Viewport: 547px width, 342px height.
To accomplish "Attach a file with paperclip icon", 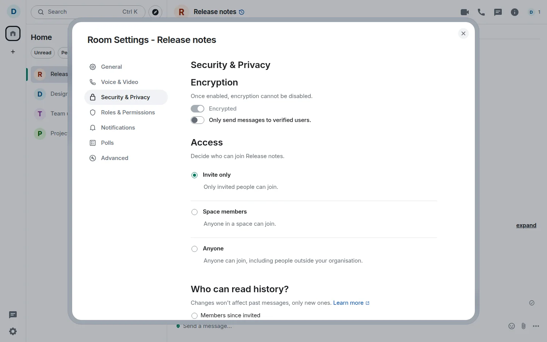I will 524,326.
